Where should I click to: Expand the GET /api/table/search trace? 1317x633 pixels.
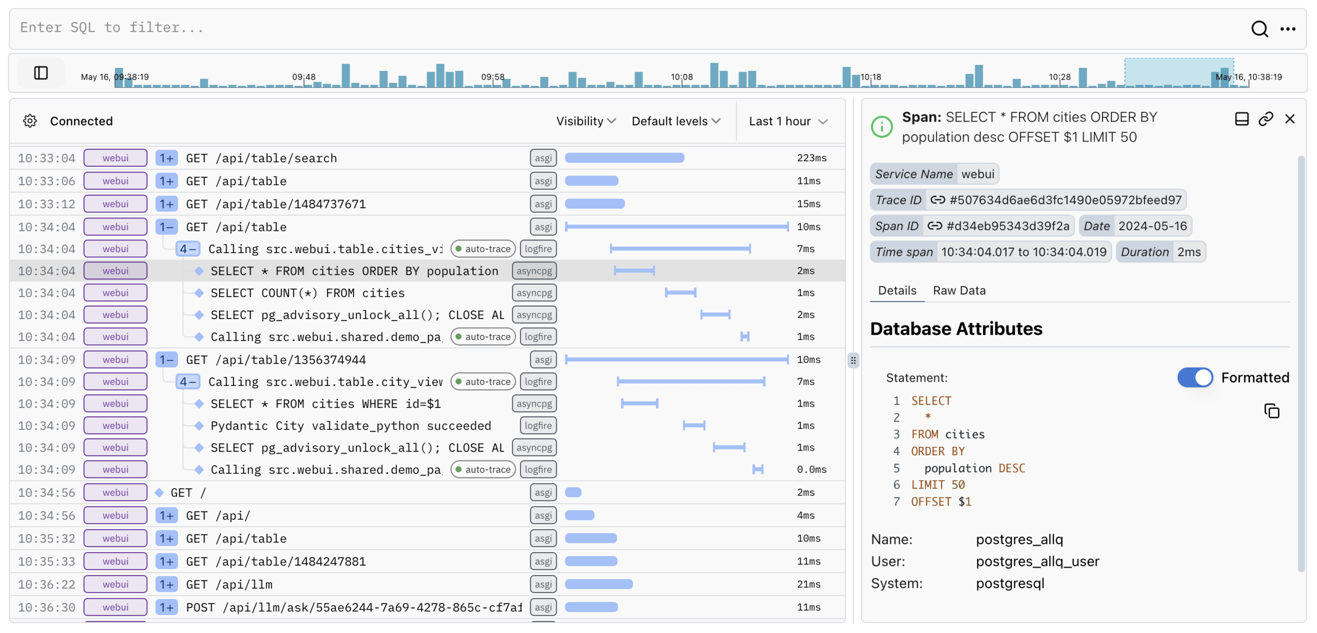pos(166,158)
